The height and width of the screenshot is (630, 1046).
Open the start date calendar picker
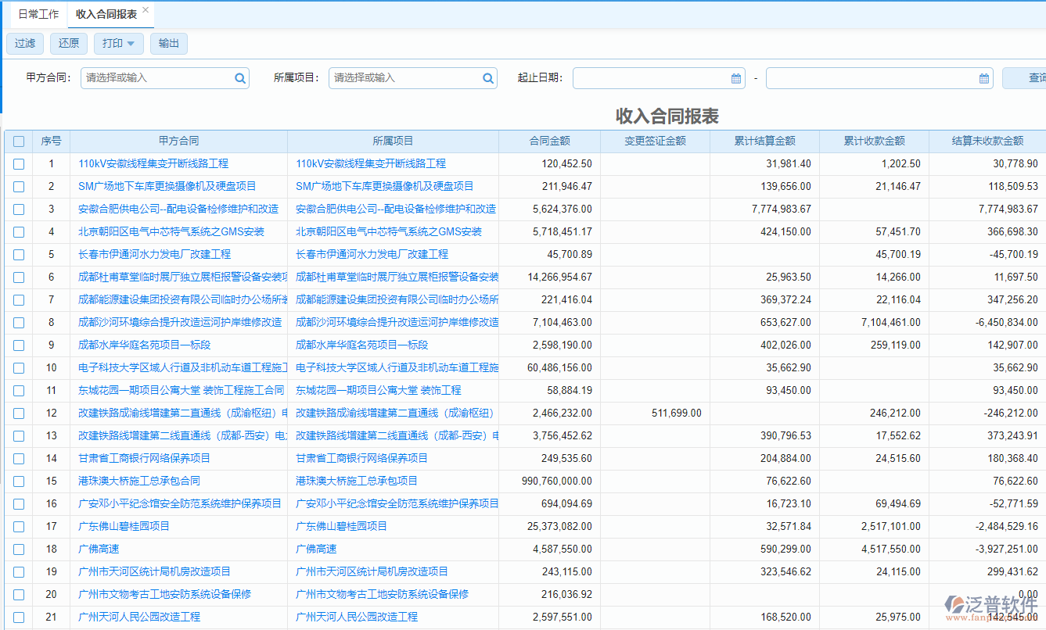click(734, 78)
